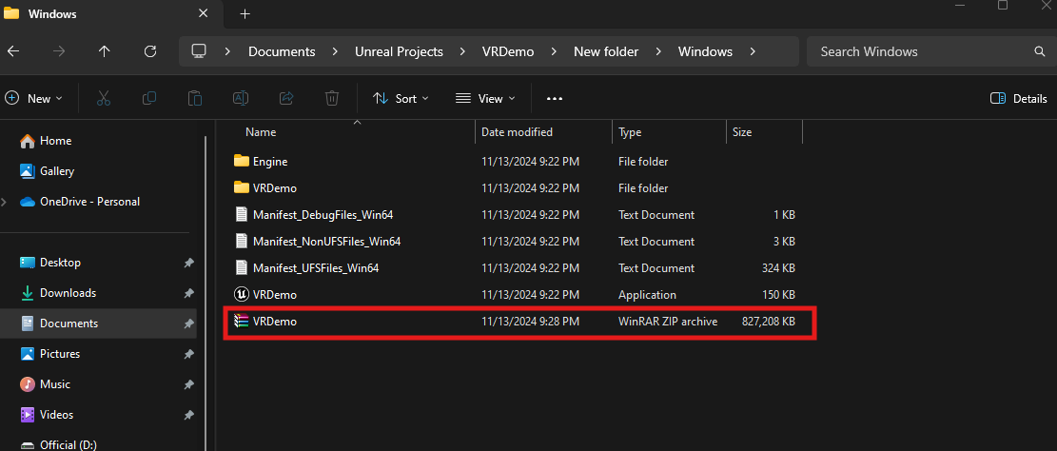The height and width of the screenshot is (451, 1057).
Task: Select Unreal Projects in the breadcrumb path
Action: 399,51
